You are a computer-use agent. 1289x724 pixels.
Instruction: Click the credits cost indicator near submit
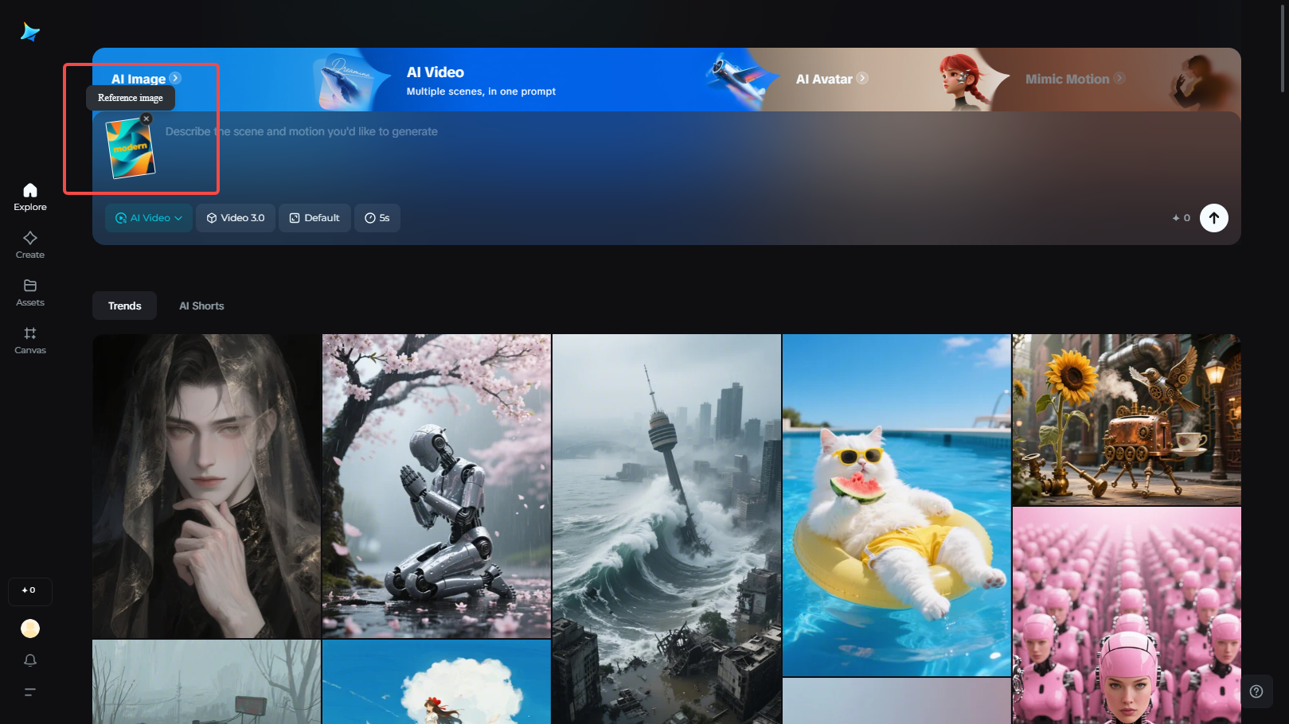point(1182,218)
